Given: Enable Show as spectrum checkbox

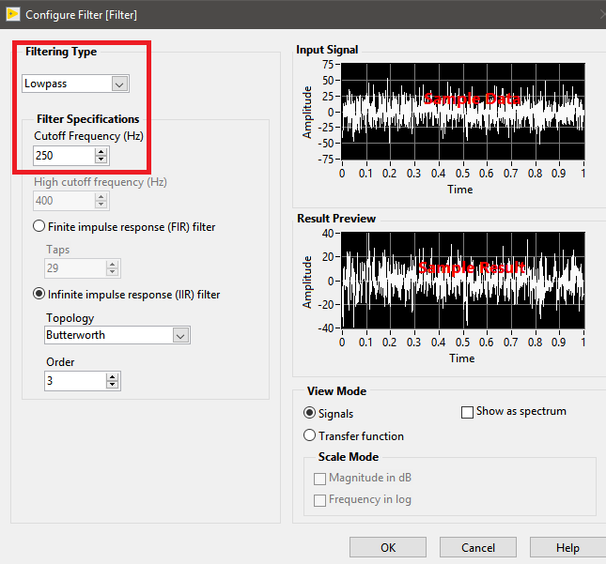Looking at the screenshot, I should coord(467,412).
